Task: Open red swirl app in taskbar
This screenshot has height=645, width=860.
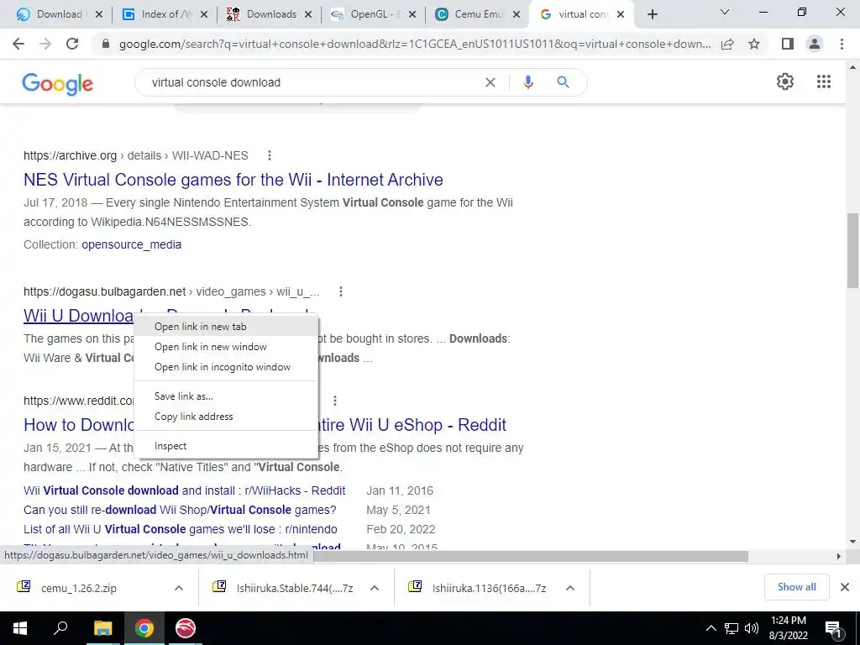Action: coord(186,628)
